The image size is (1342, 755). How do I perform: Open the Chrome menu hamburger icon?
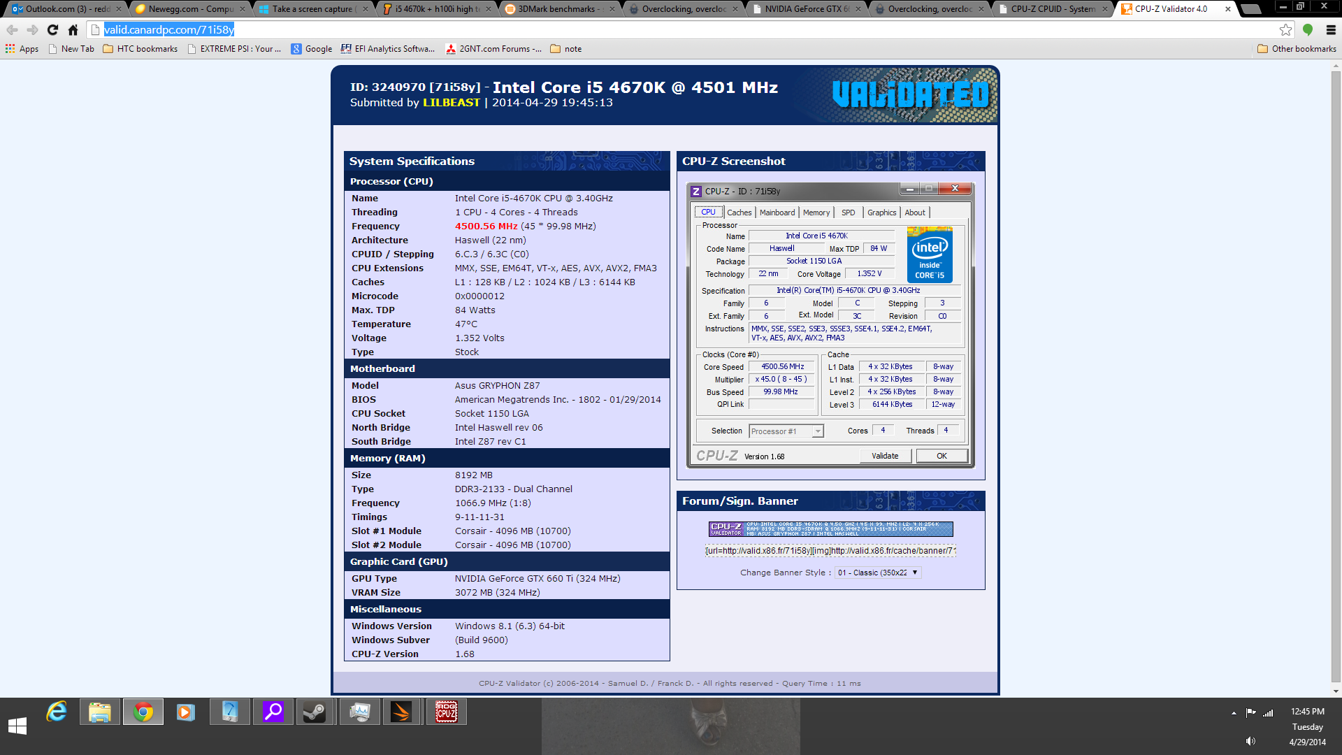coord(1331,29)
